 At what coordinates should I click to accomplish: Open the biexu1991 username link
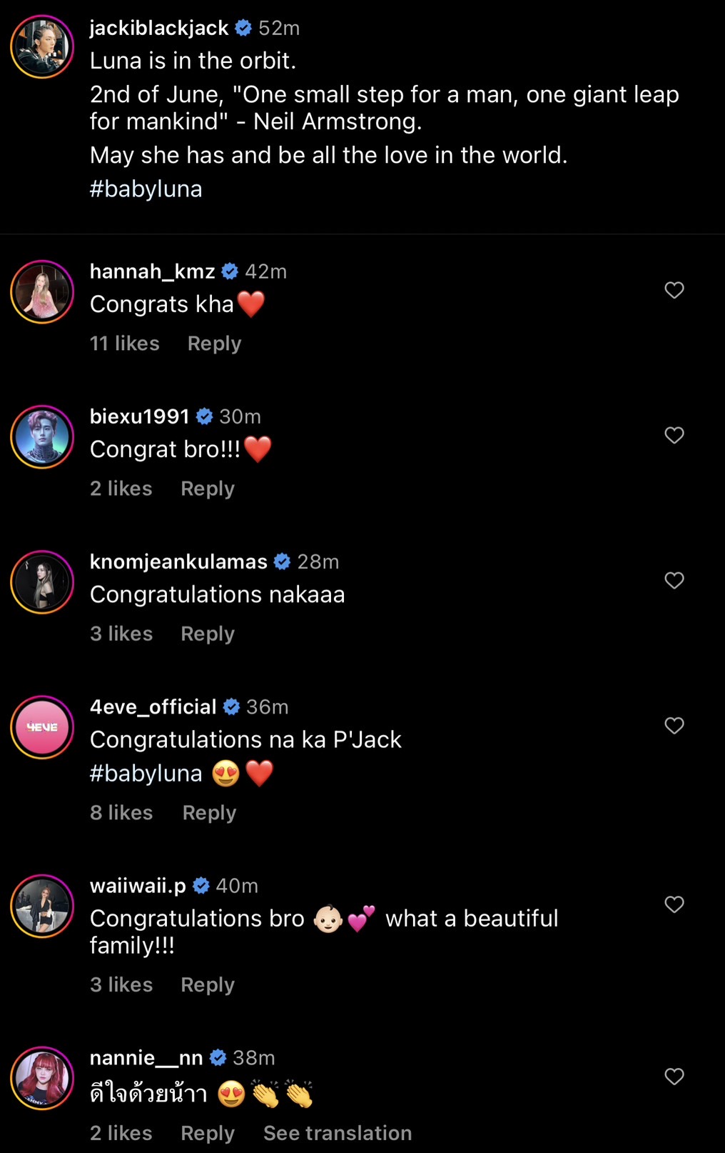(x=140, y=416)
